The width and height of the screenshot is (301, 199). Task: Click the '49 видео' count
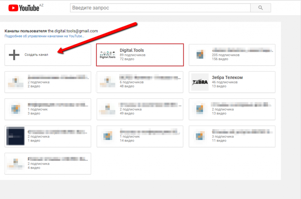tap(127, 114)
